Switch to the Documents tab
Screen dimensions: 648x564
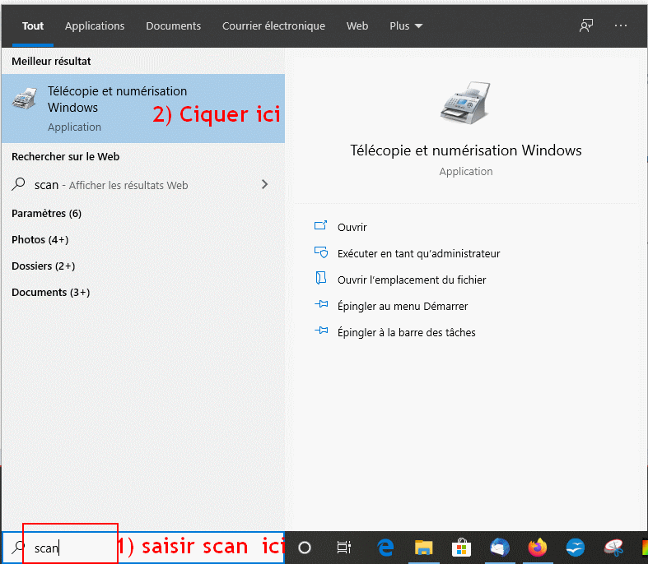(173, 26)
